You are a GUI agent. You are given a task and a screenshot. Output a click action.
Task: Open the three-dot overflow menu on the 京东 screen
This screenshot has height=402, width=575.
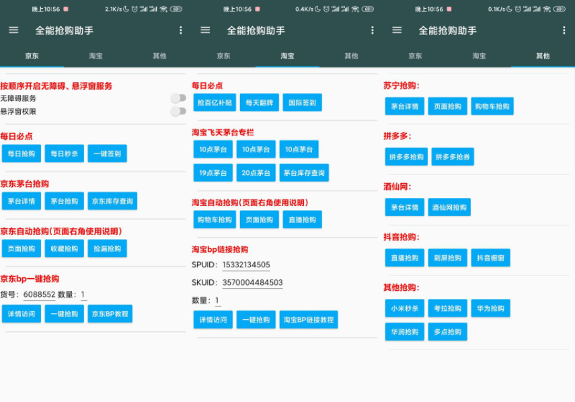181,30
